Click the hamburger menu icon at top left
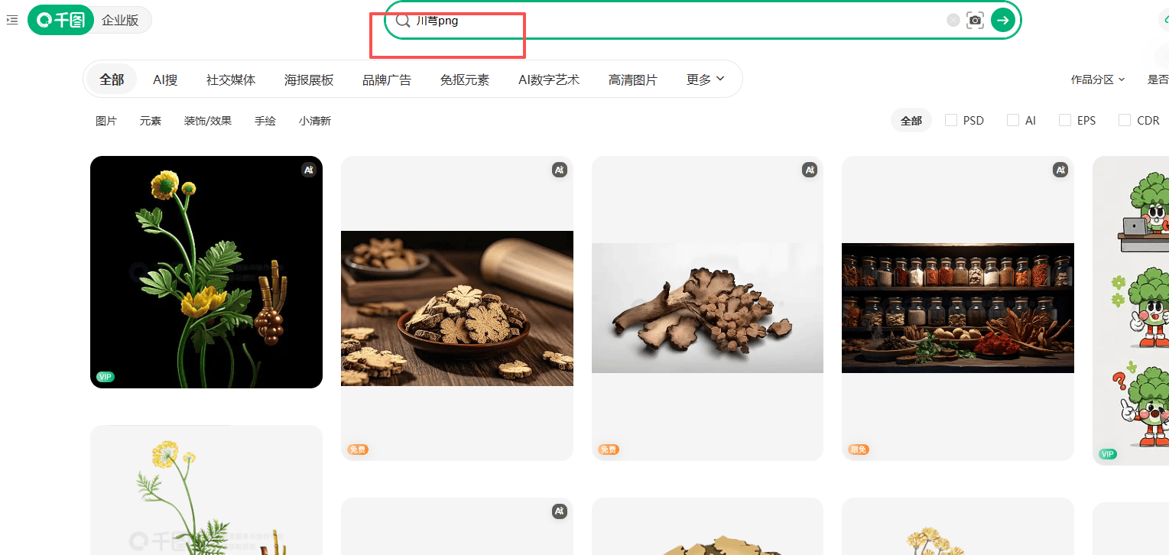The width and height of the screenshot is (1169, 555). pyautogui.click(x=11, y=21)
